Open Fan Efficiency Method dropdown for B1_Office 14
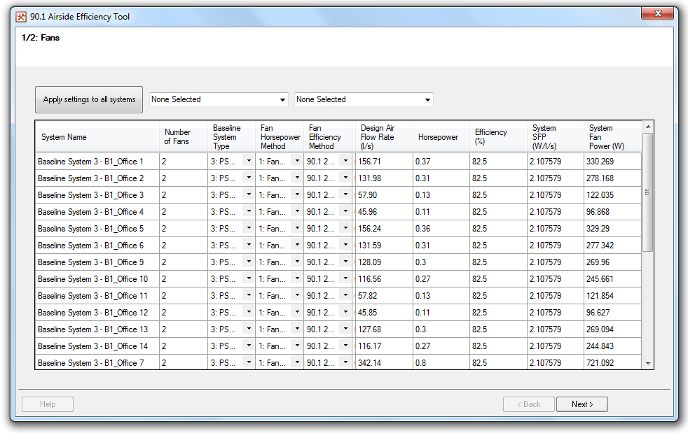The height and width of the screenshot is (433, 688). (345, 346)
